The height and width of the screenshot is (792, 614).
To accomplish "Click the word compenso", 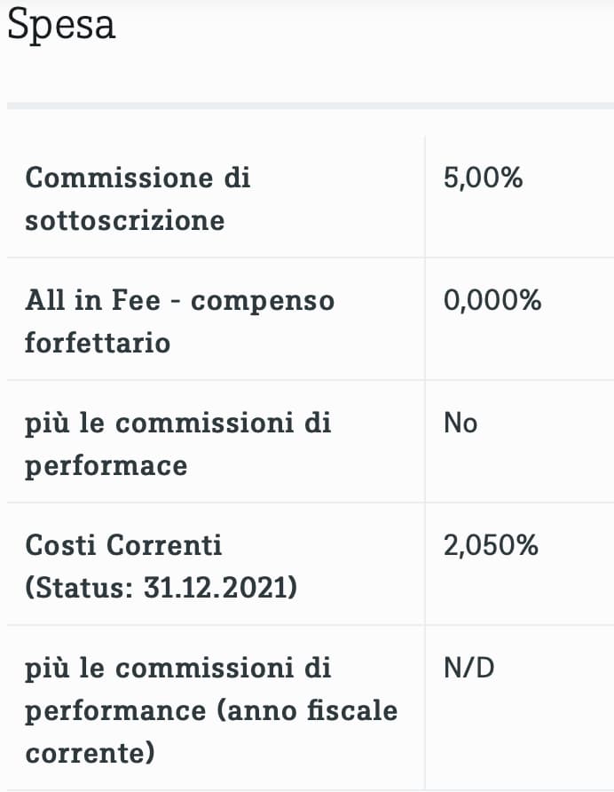I will pos(263,300).
